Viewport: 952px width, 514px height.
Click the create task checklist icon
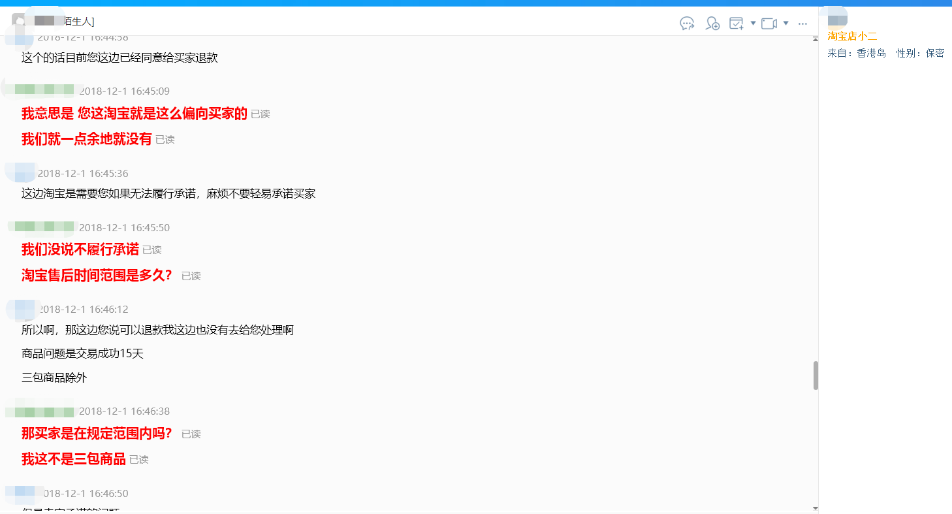tap(737, 24)
